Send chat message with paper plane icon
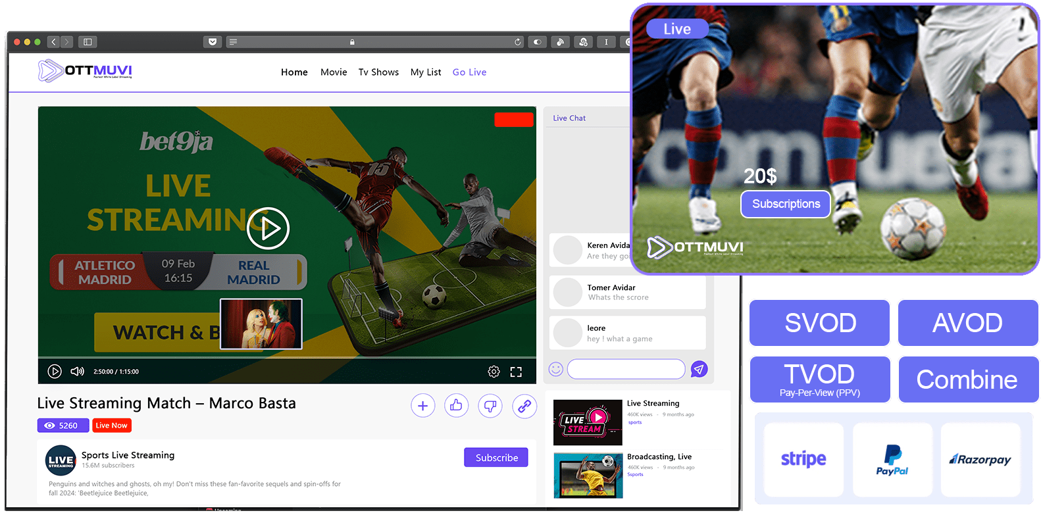The image size is (1043, 513). [x=699, y=369]
